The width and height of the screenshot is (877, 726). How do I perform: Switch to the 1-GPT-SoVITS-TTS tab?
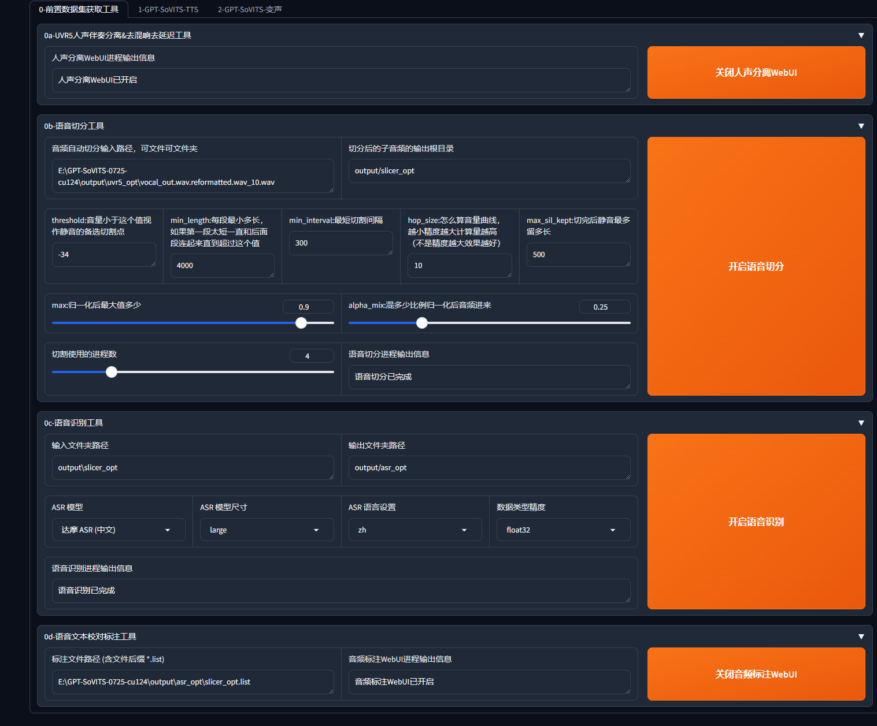point(168,9)
